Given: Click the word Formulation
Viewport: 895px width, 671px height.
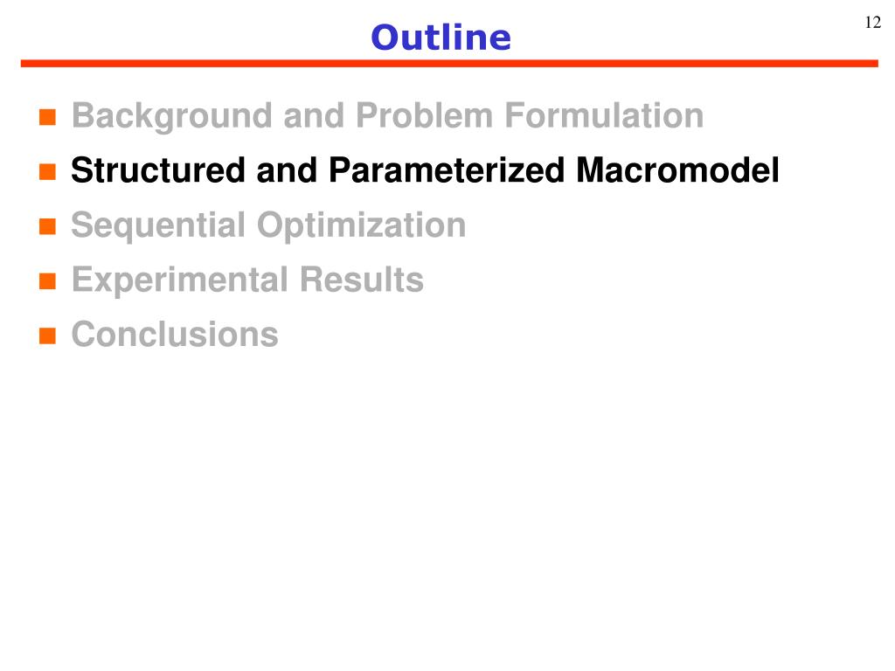Looking at the screenshot, I should (x=604, y=115).
